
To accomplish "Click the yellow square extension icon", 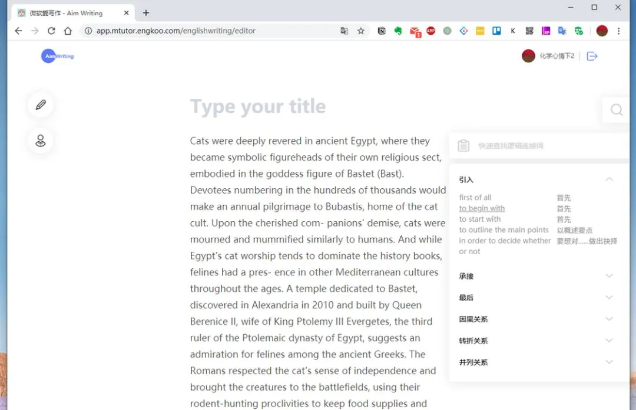I will (x=480, y=31).
